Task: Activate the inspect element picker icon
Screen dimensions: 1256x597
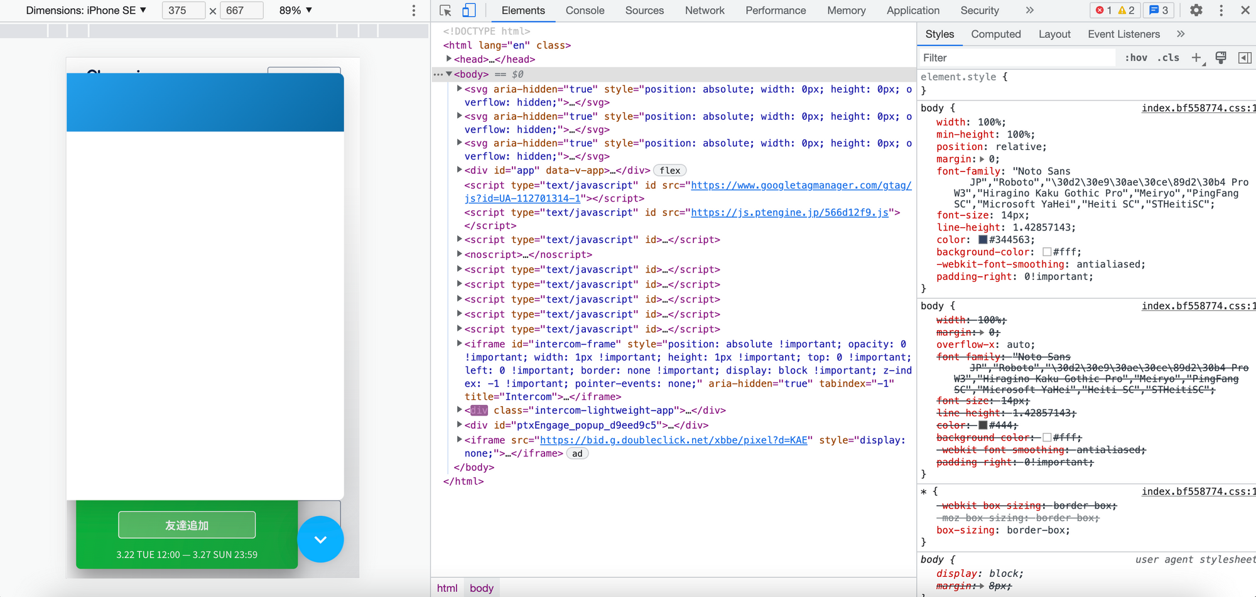Action: click(x=445, y=11)
